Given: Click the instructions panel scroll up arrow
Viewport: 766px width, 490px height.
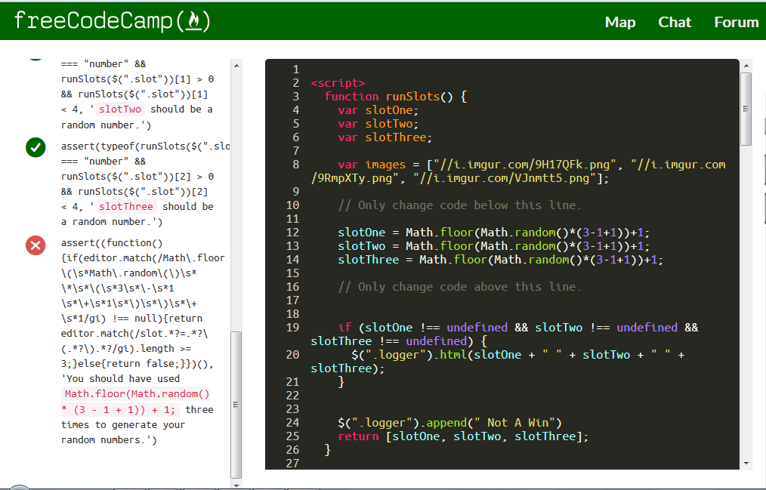Looking at the screenshot, I should 236,66.
